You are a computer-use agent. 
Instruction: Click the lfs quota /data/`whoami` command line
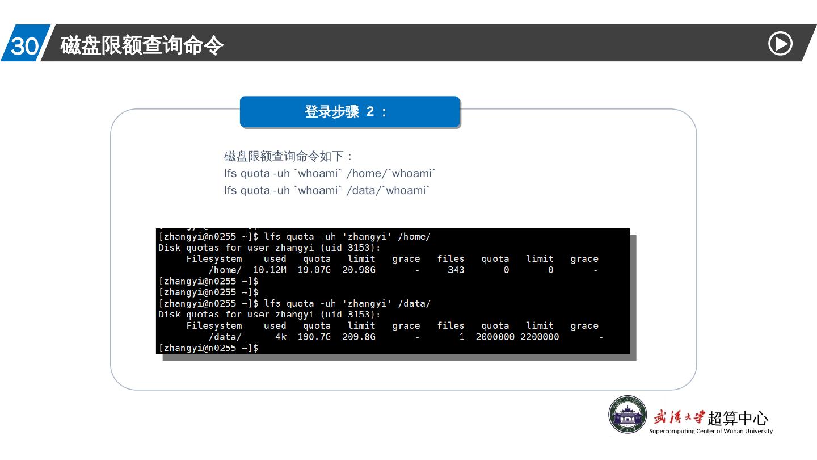point(327,190)
